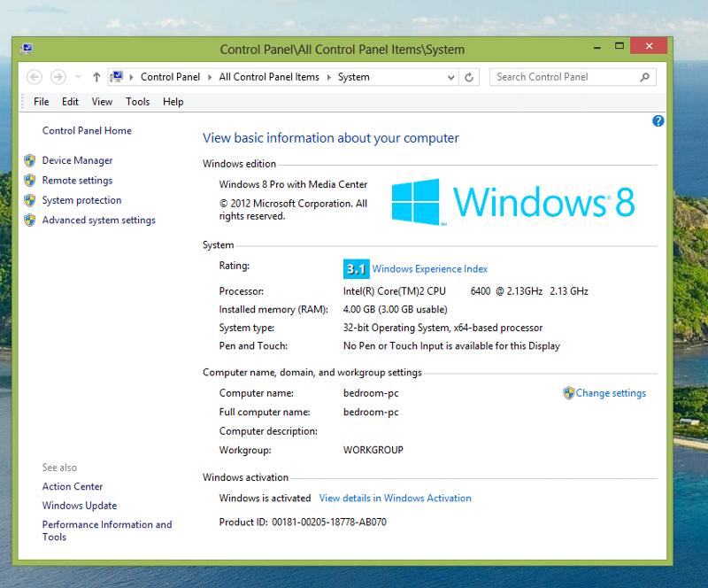
Task: Click the No Pen or Touch Input text
Action: pyautogui.click(x=451, y=346)
